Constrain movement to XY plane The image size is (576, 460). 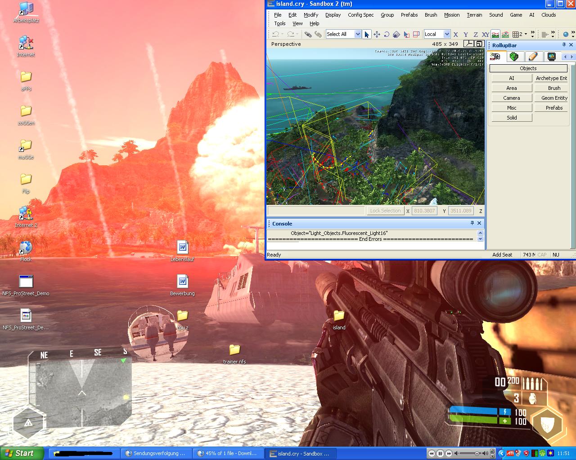[486, 34]
